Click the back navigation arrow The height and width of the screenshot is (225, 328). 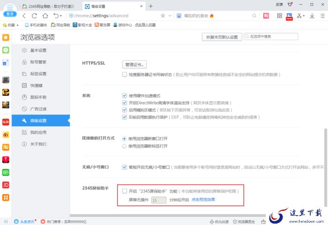24,16
